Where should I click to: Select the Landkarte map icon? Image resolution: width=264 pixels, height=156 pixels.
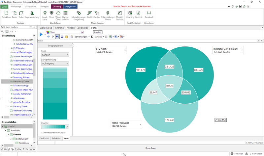pos(45,14)
